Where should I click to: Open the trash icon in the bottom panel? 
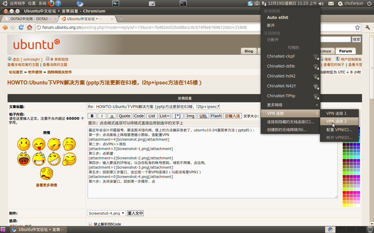point(370,230)
